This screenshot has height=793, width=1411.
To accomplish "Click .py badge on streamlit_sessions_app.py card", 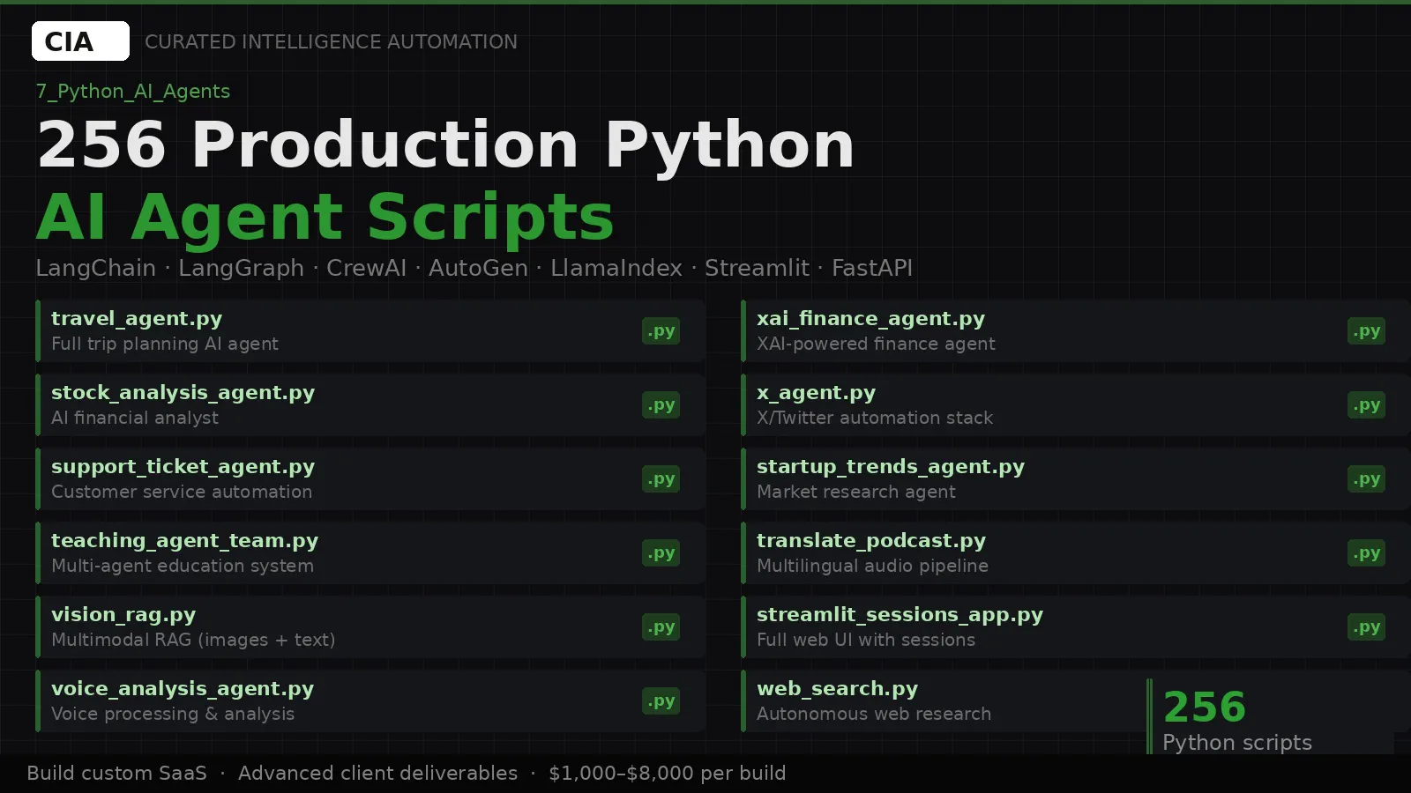I will (x=1366, y=627).
